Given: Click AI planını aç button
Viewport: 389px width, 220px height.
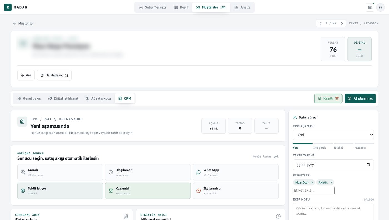Looking at the screenshot, I should [x=360, y=98].
